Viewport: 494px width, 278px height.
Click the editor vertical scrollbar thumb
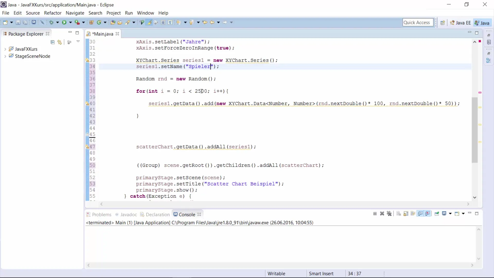pos(475,130)
